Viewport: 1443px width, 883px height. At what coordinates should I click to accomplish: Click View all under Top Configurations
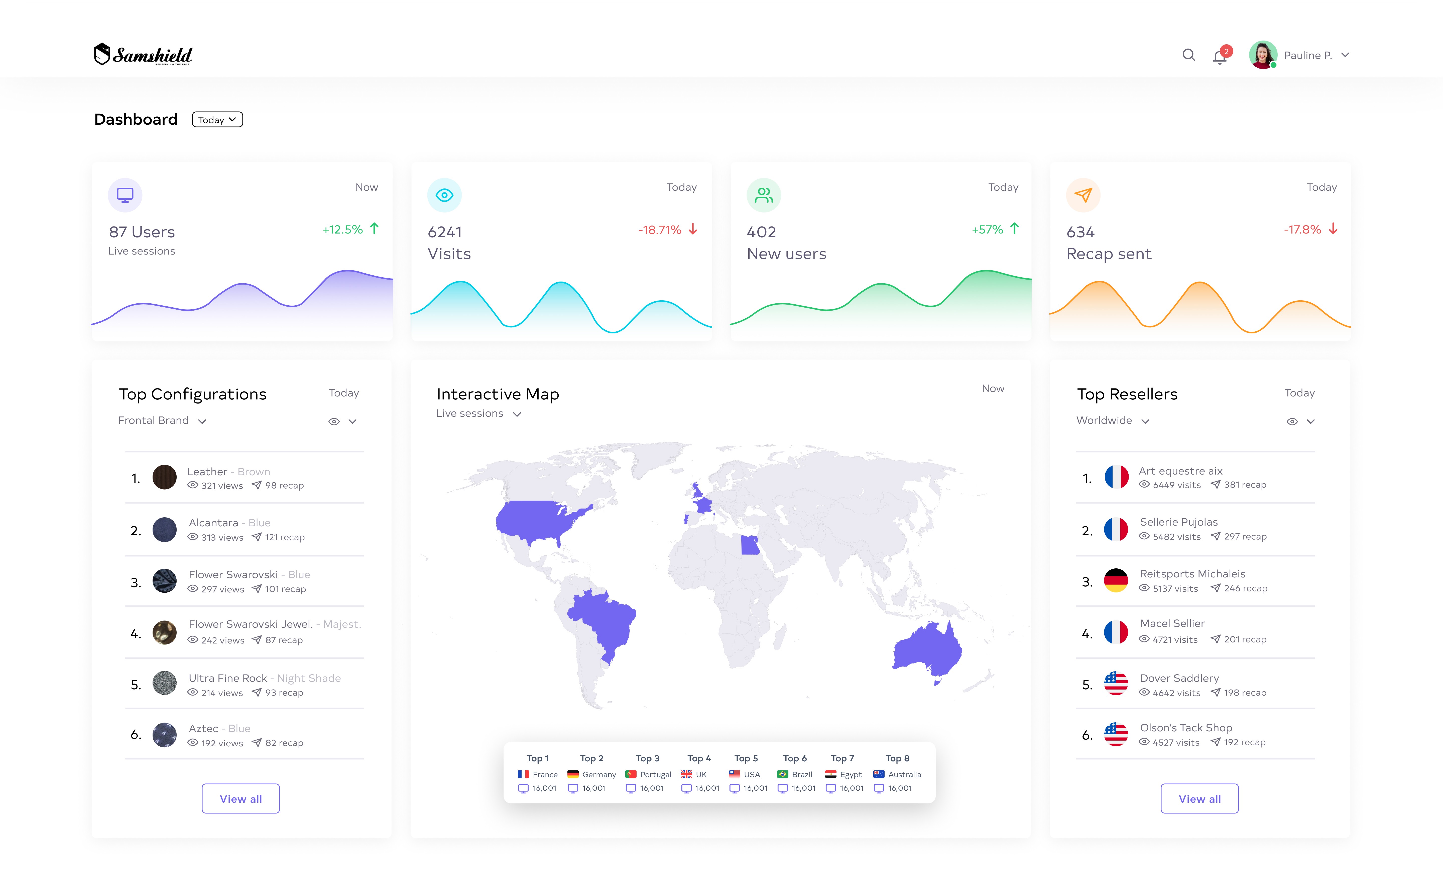tap(241, 798)
